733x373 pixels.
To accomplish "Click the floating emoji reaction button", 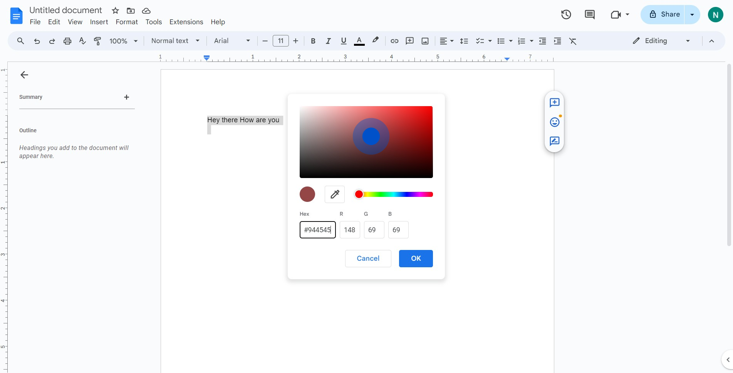I will pyautogui.click(x=555, y=122).
